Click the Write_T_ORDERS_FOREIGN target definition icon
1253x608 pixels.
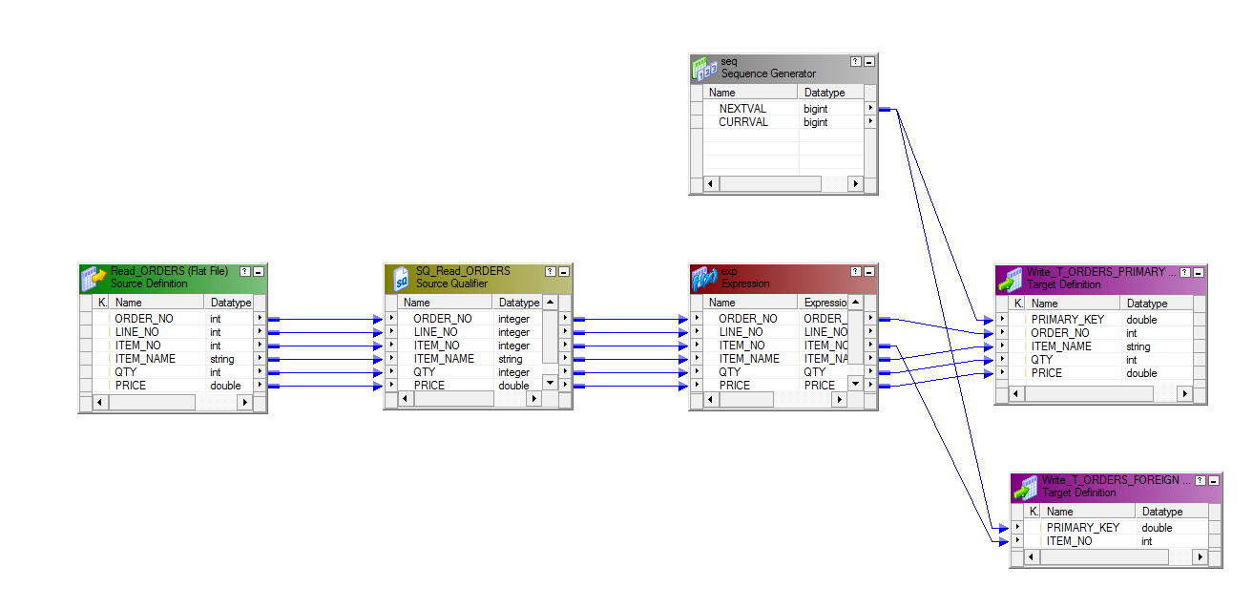pos(1025,487)
